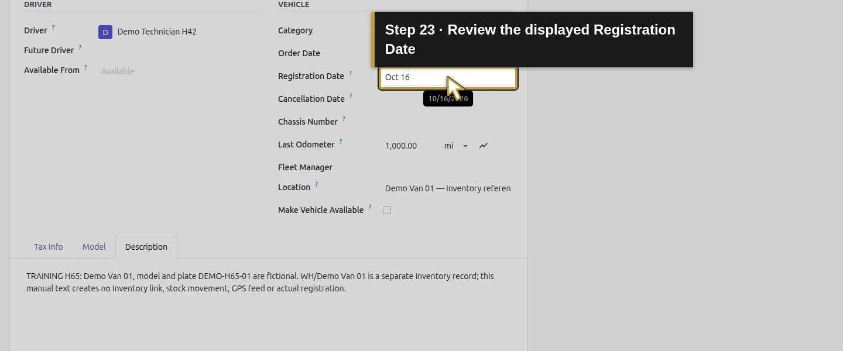Show help tooltip for Driver field
Viewport: 843px width, 351px height.
(x=53, y=27)
